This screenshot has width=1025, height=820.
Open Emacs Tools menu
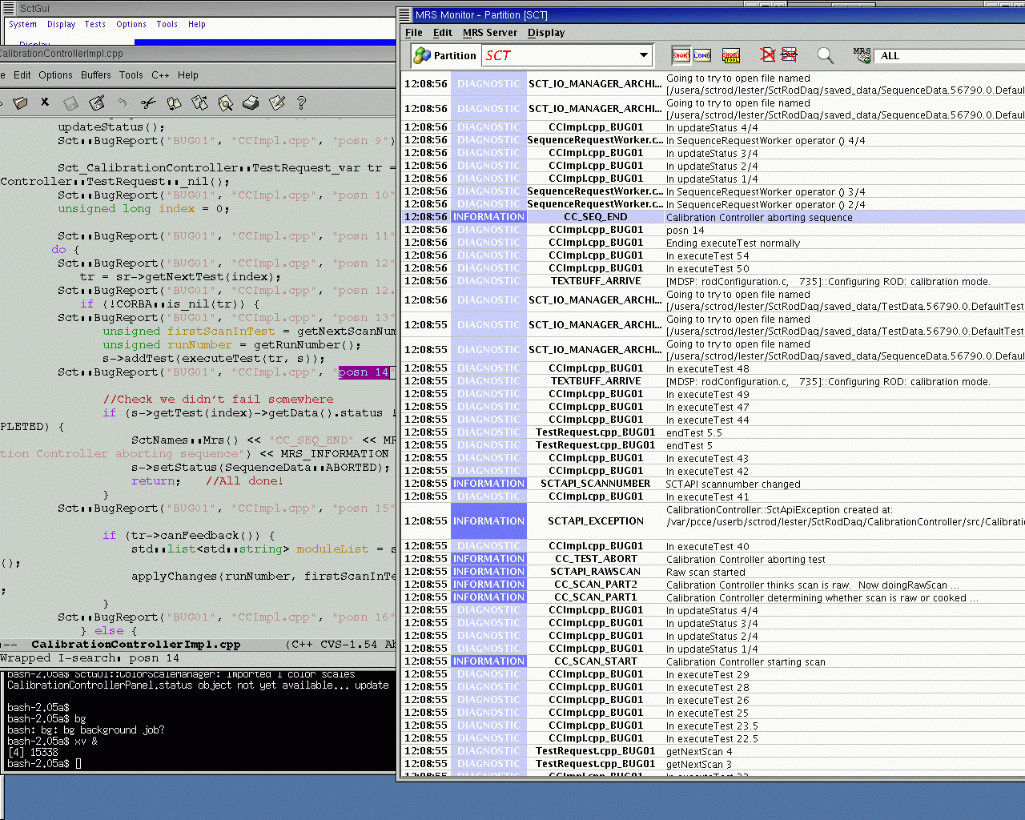point(131,75)
